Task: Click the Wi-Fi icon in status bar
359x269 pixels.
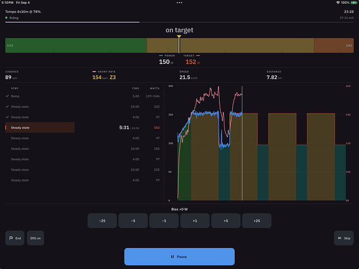Action: [x=337, y=3]
